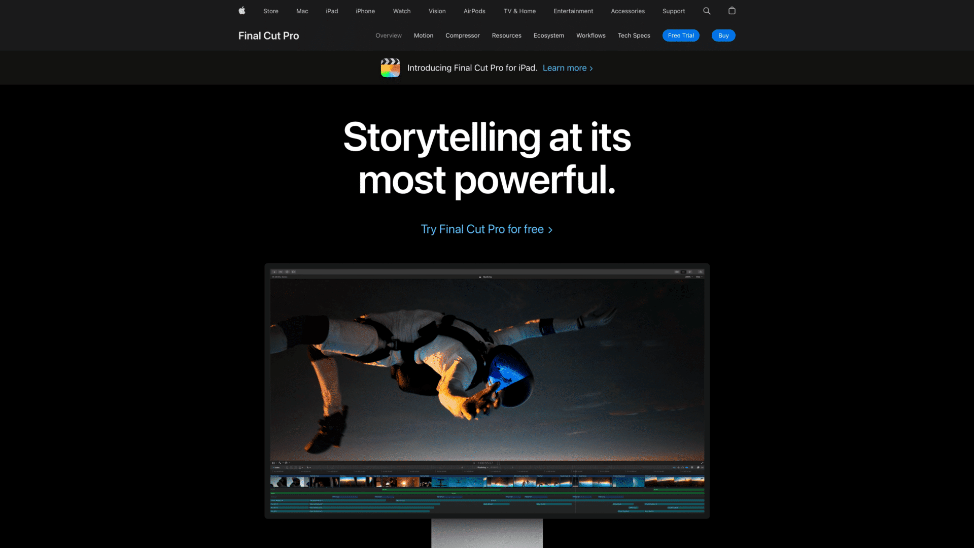
Task: Click the blue Buy button
Action: (x=723, y=36)
